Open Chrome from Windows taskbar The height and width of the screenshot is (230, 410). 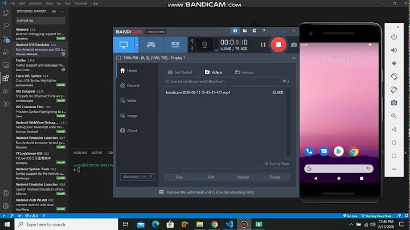click(215, 224)
